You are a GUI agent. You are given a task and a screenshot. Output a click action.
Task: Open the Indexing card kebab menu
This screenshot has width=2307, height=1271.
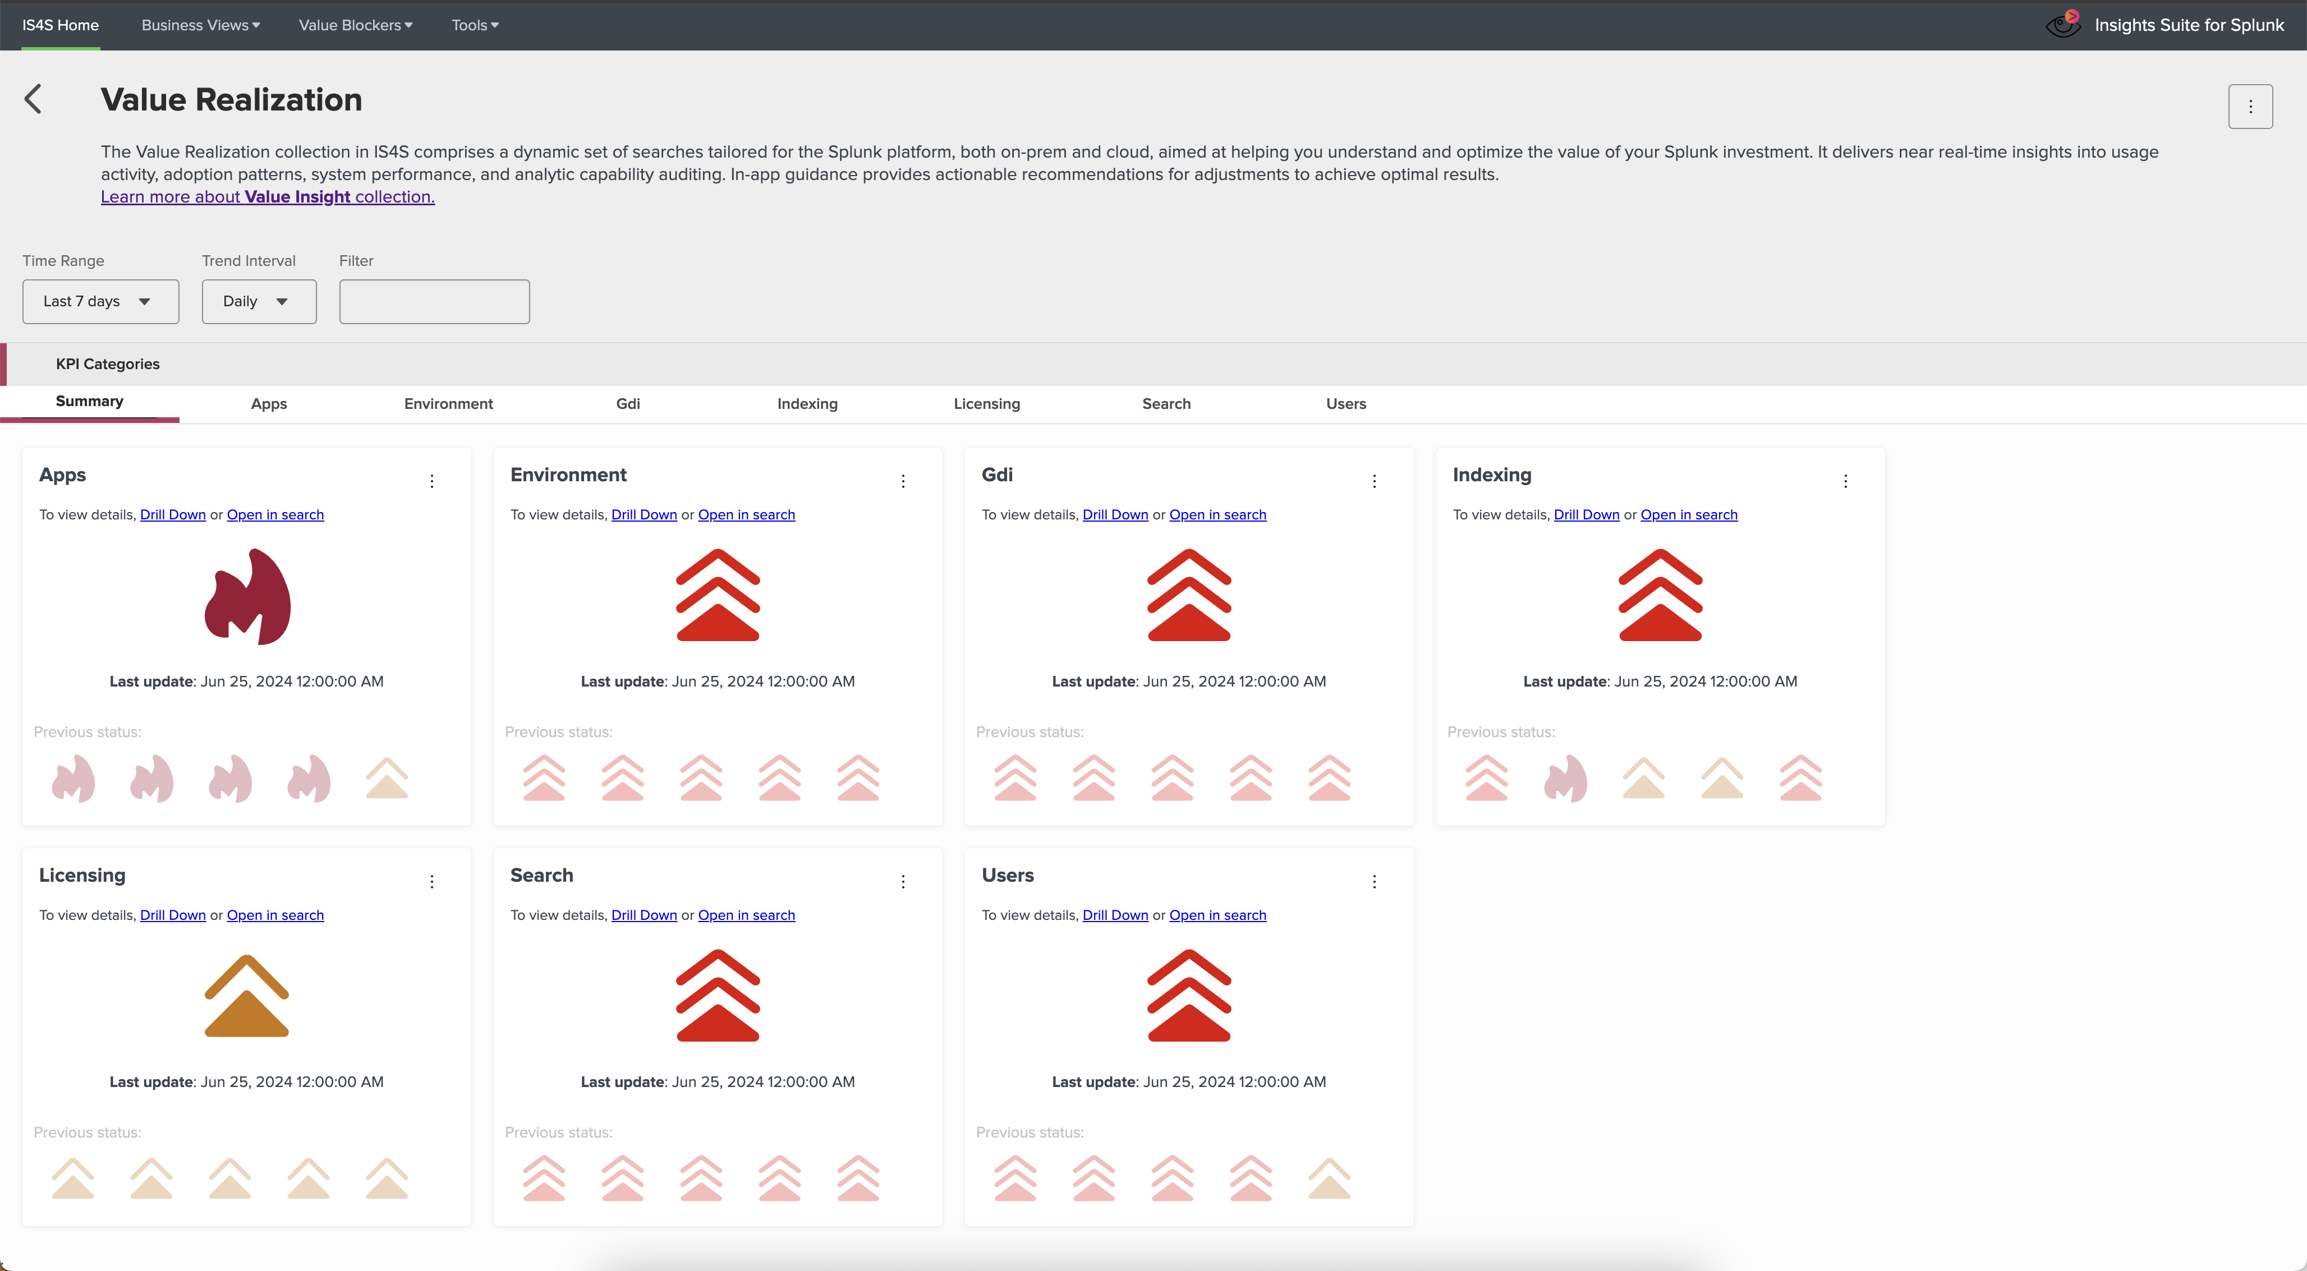1845,482
